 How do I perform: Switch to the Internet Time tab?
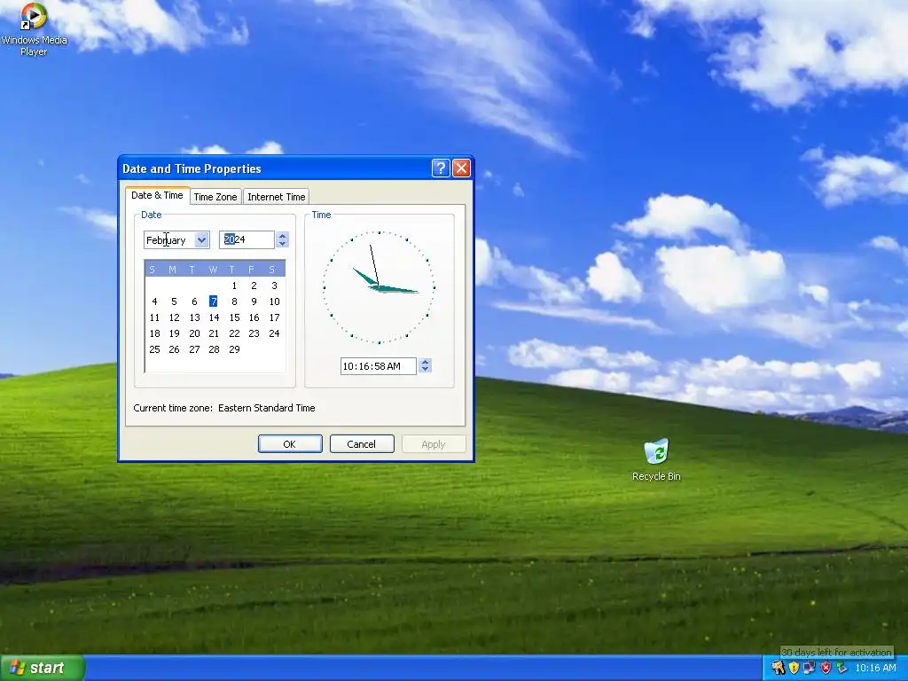point(277,197)
